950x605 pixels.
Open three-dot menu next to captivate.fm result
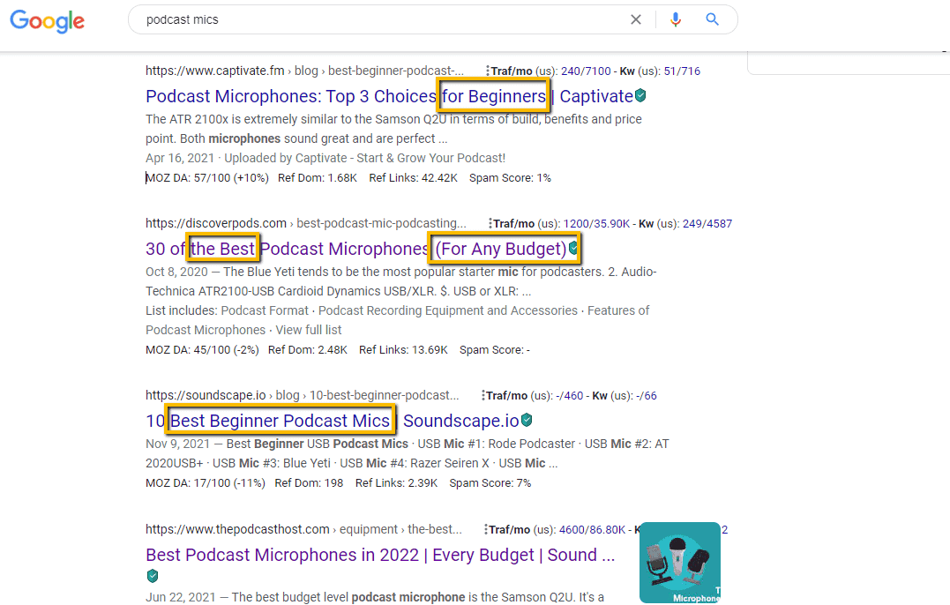tap(487, 71)
